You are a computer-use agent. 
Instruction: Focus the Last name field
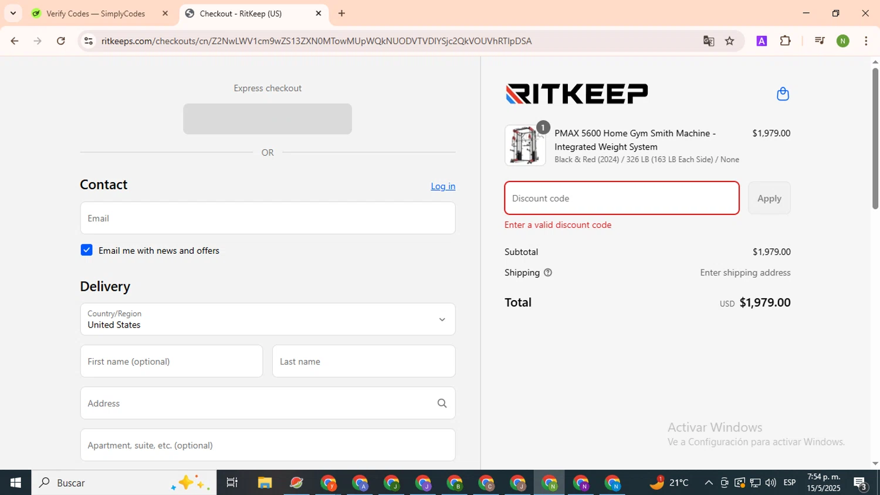click(364, 361)
